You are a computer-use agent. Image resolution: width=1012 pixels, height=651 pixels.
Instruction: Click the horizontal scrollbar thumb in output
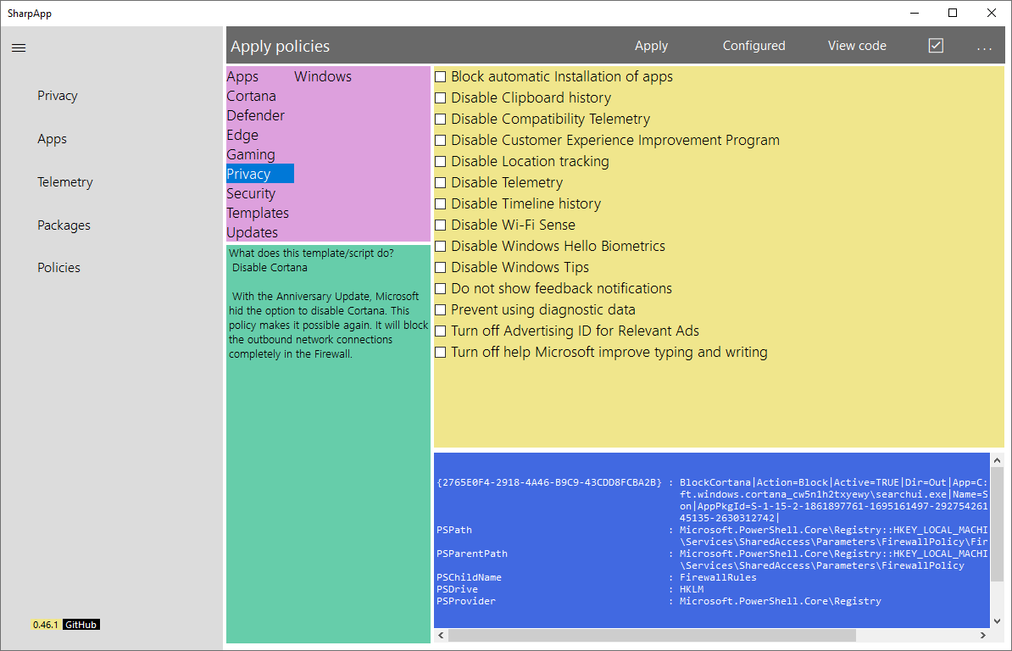(x=652, y=636)
